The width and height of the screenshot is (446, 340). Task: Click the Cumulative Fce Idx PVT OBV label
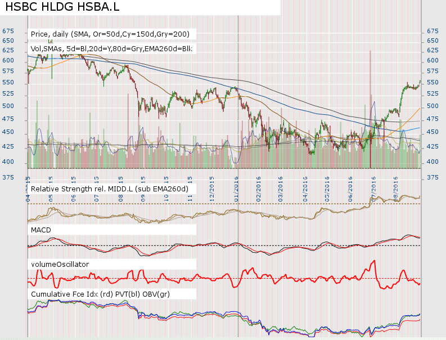(101, 294)
